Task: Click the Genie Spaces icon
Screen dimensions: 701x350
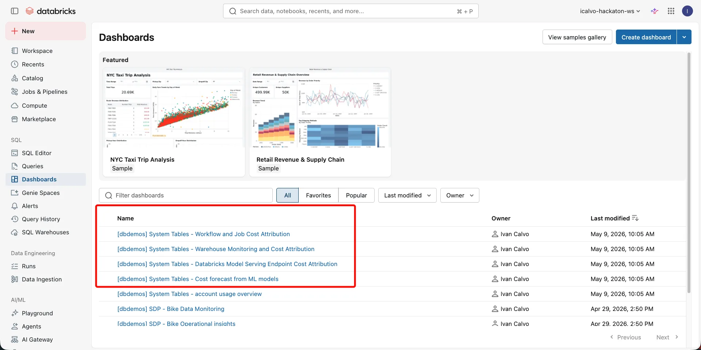Action: [15, 193]
